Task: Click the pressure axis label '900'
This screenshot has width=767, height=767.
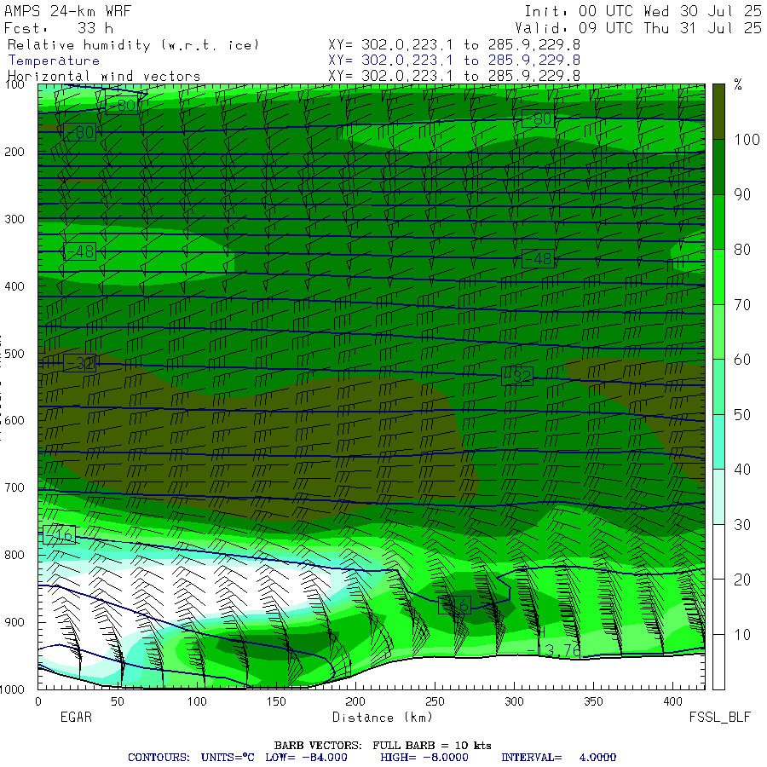Action: 14,622
